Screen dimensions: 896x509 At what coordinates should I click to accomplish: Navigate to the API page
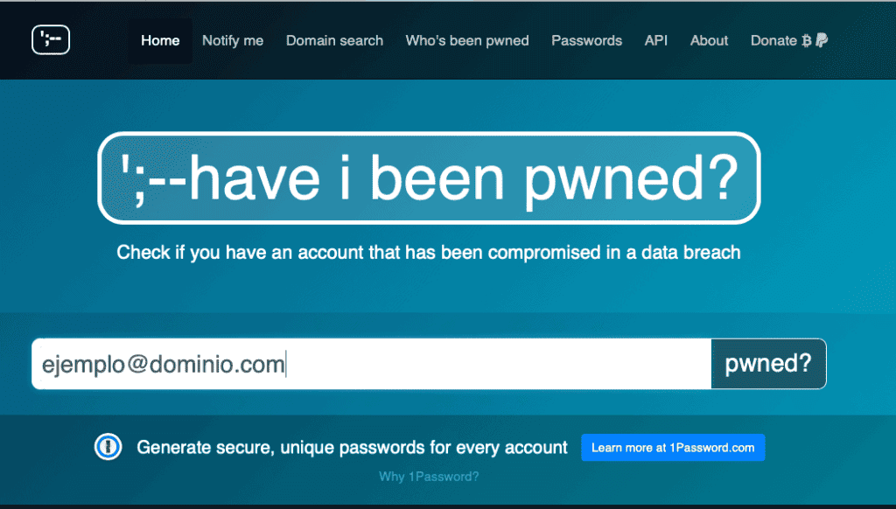(656, 40)
